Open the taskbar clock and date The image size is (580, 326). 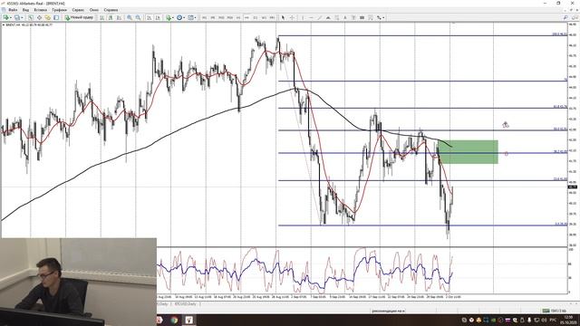(568, 320)
